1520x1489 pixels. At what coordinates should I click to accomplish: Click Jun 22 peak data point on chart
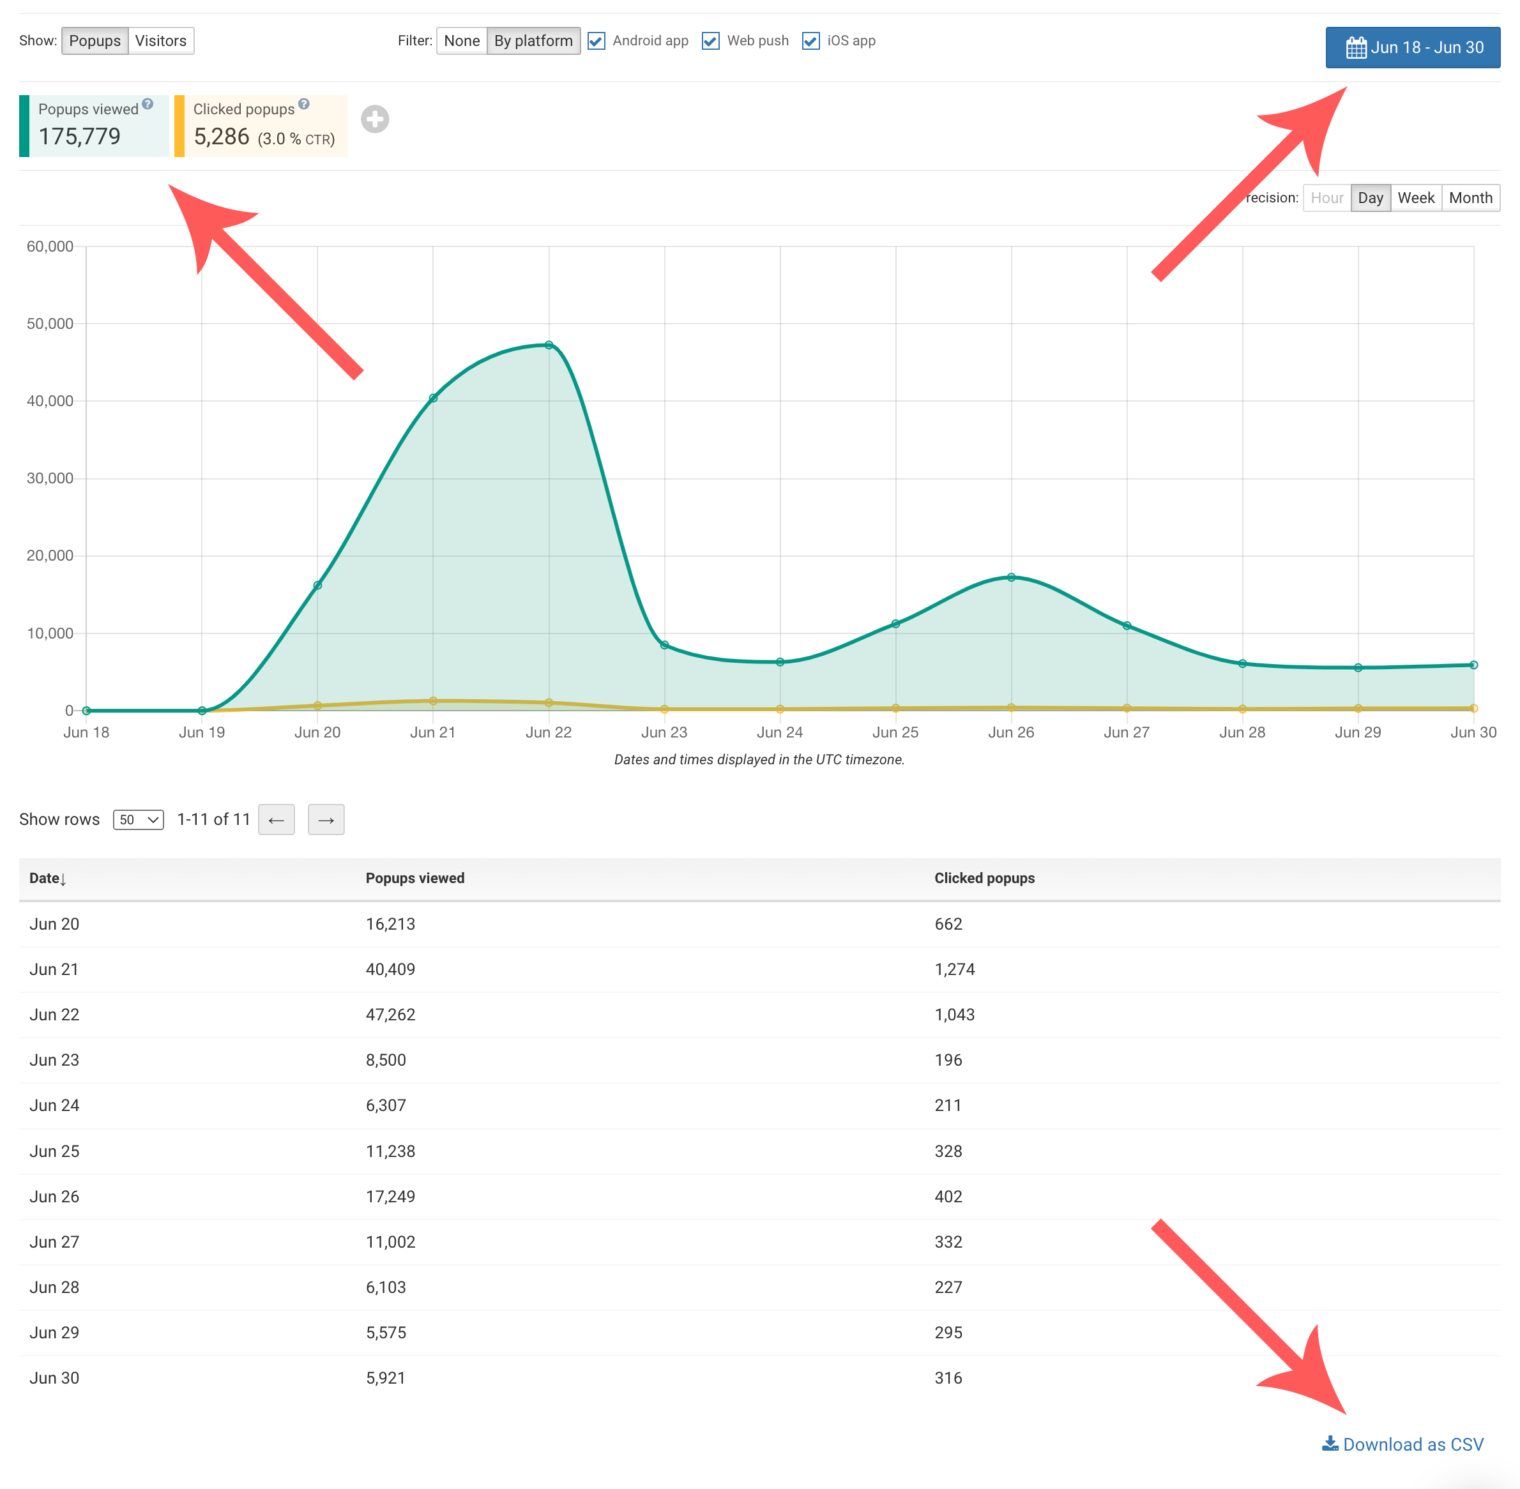point(549,345)
